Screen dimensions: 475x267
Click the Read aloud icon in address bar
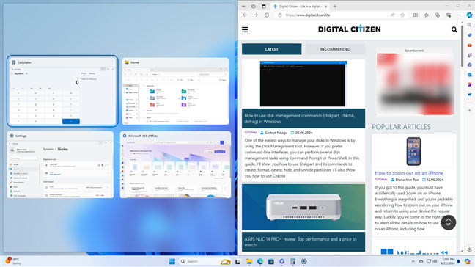point(392,15)
